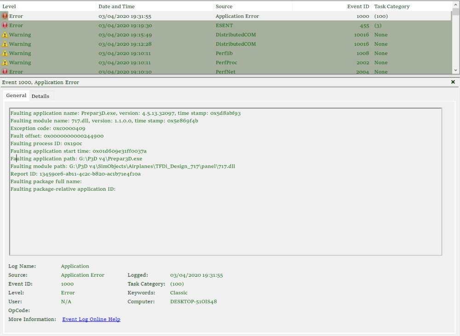The image size is (460, 336).
Task: Click the Faulting process ID line
Action: 46,144
